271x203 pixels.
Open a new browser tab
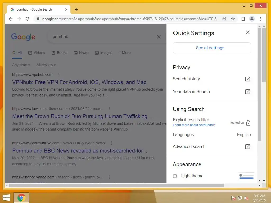point(76,10)
